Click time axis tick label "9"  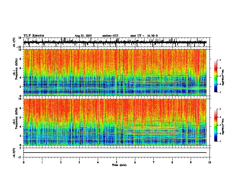(191, 162)
